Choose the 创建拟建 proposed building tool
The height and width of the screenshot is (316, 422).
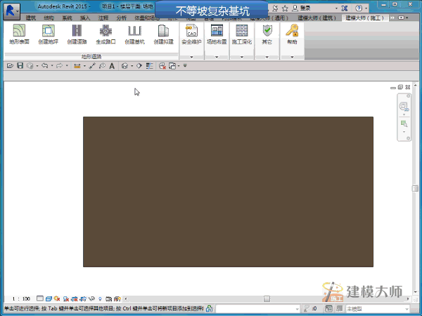pos(163,34)
